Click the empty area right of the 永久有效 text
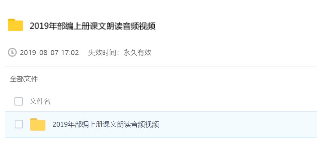Viewport: 317px width, 161px height. pyautogui.click(x=233, y=53)
